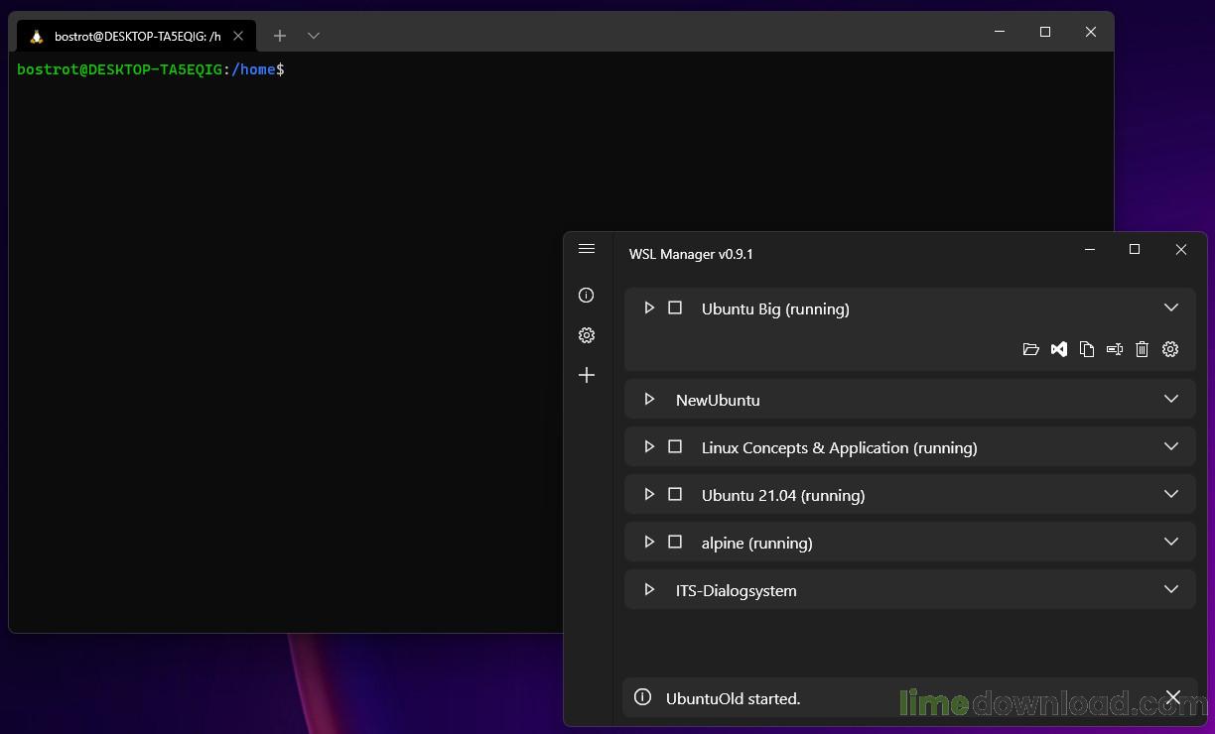Open the info/about page in WSL Manager sidebar
This screenshot has width=1215, height=734.
tap(587, 296)
